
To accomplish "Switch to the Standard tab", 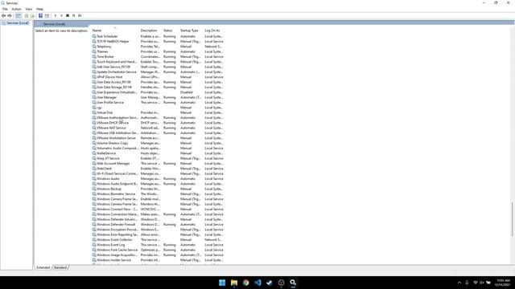I will 60,267.
